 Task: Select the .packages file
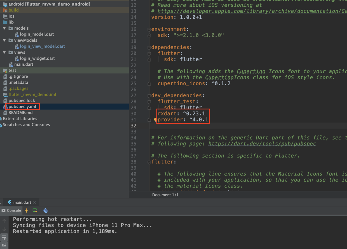tap(18, 88)
